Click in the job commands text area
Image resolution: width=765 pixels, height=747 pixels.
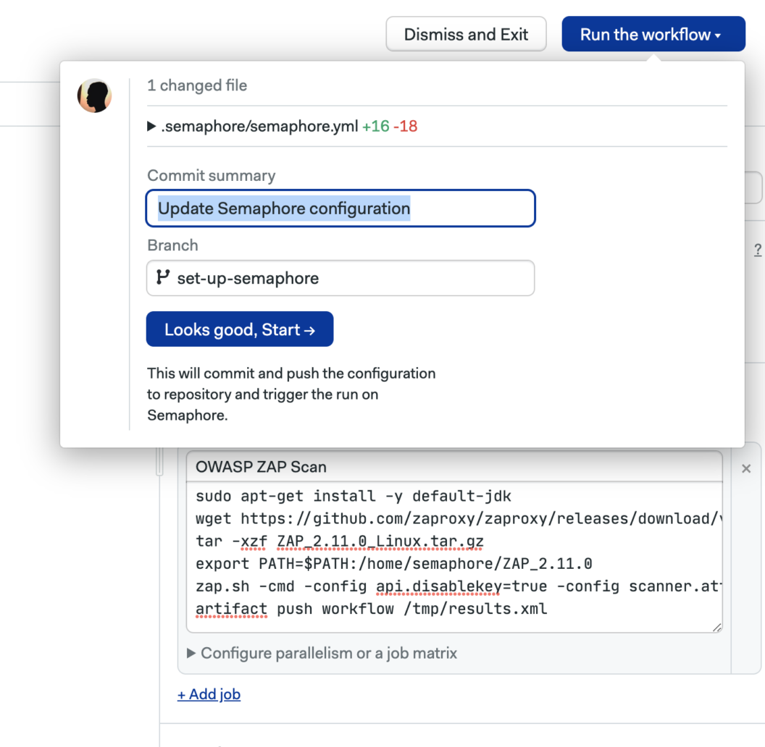coord(454,557)
